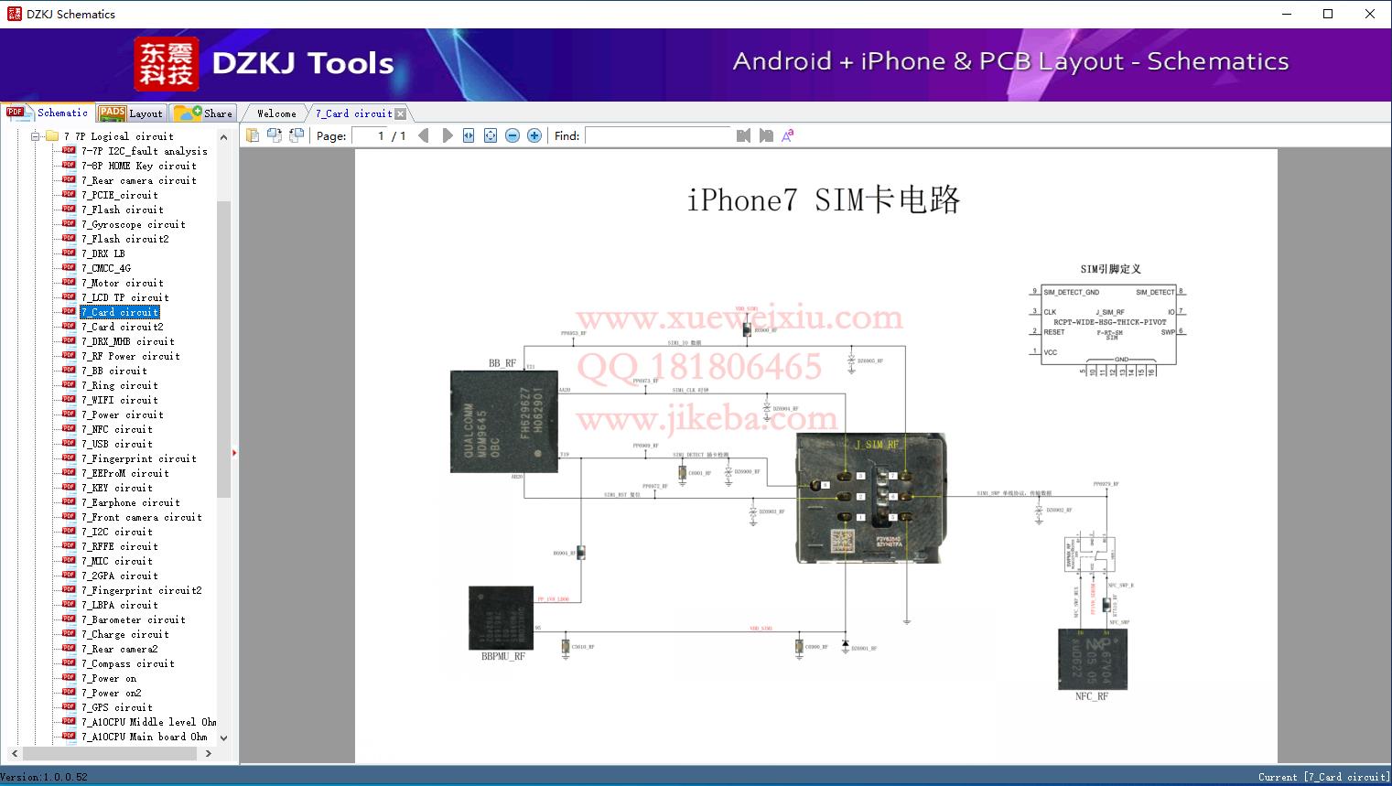Open 7_USB circuit
The height and width of the screenshot is (786, 1392).
coord(117,444)
